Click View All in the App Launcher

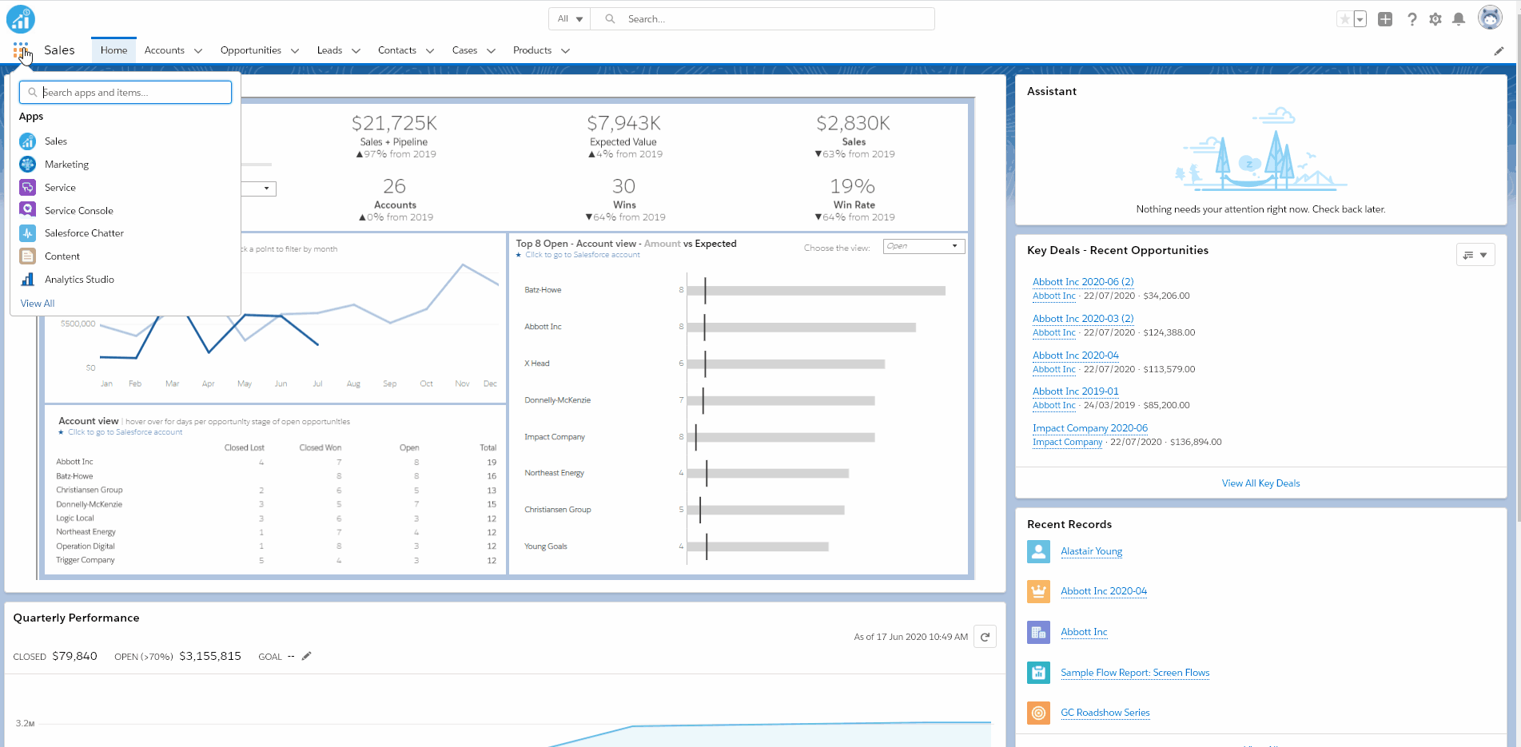point(38,304)
